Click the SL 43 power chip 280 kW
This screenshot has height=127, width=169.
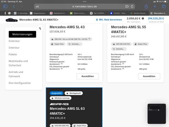(x=71, y=39)
